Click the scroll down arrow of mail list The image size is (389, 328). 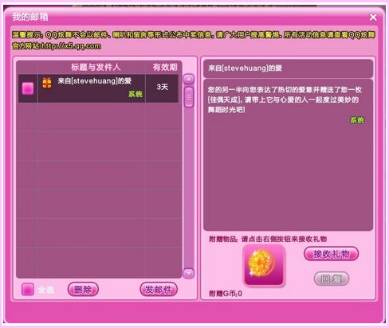click(189, 273)
